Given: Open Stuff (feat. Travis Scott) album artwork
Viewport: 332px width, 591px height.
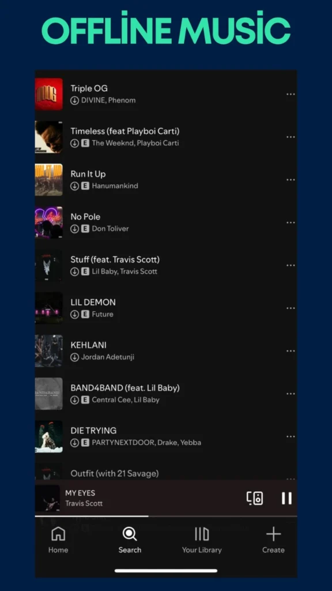Looking at the screenshot, I should pos(49,265).
